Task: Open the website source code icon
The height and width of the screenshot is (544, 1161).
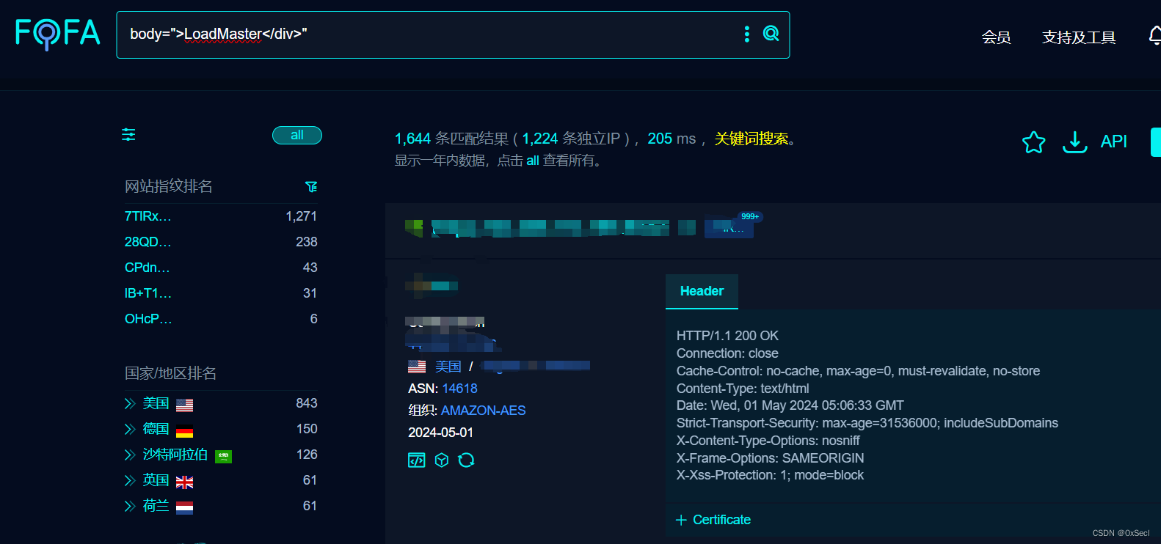Action: (x=416, y=460)
